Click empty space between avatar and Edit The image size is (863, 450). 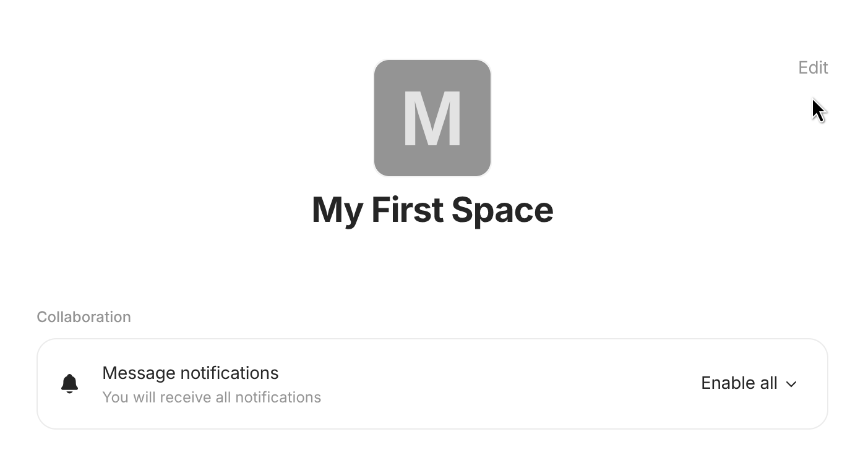pyautogui.click(x=643, y=117)
